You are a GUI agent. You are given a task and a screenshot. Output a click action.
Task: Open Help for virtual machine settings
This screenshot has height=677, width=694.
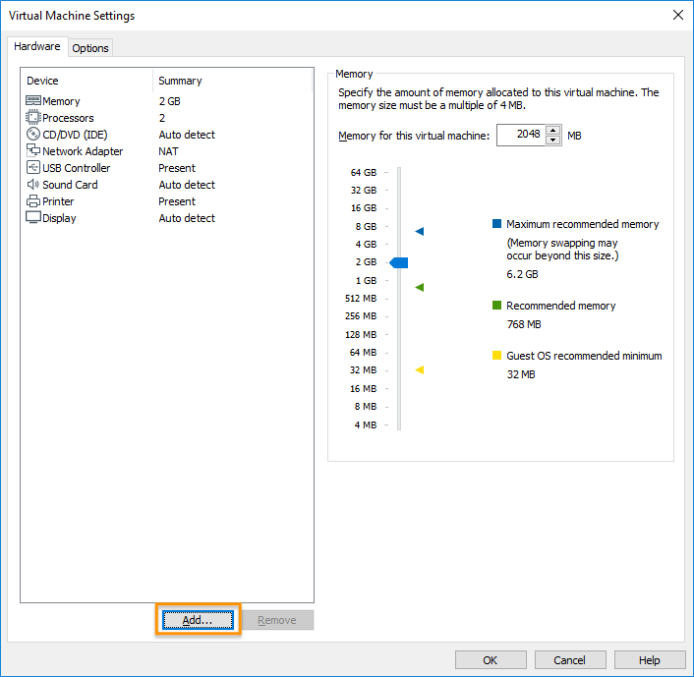coord(650,659)
